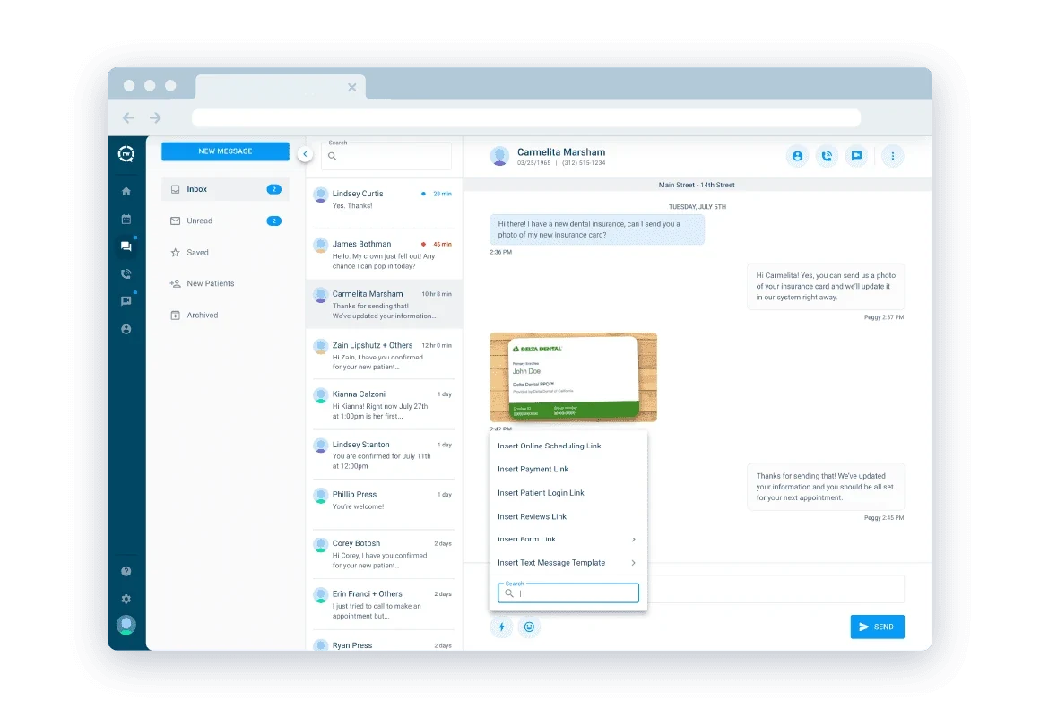Click the Weave logo in the sidebar
The image size is (1040, 718).
pos(126,154)
